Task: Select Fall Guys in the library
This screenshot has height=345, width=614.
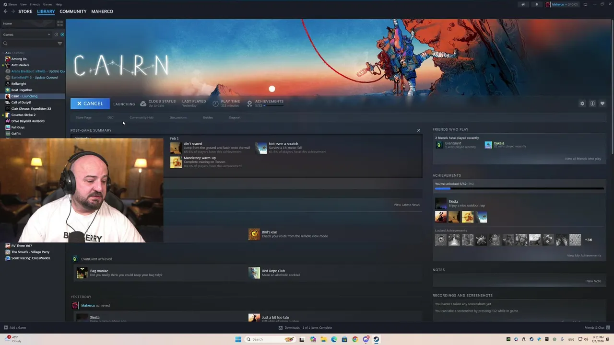Action: (18, 127)
